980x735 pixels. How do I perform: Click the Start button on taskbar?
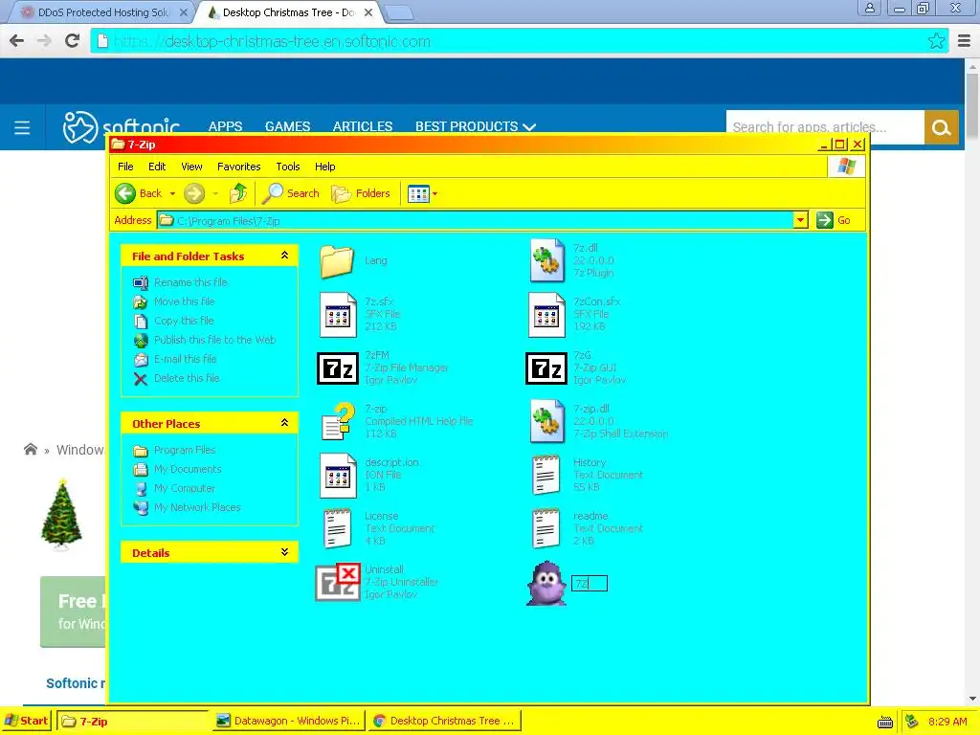click(x=26, y=721)
